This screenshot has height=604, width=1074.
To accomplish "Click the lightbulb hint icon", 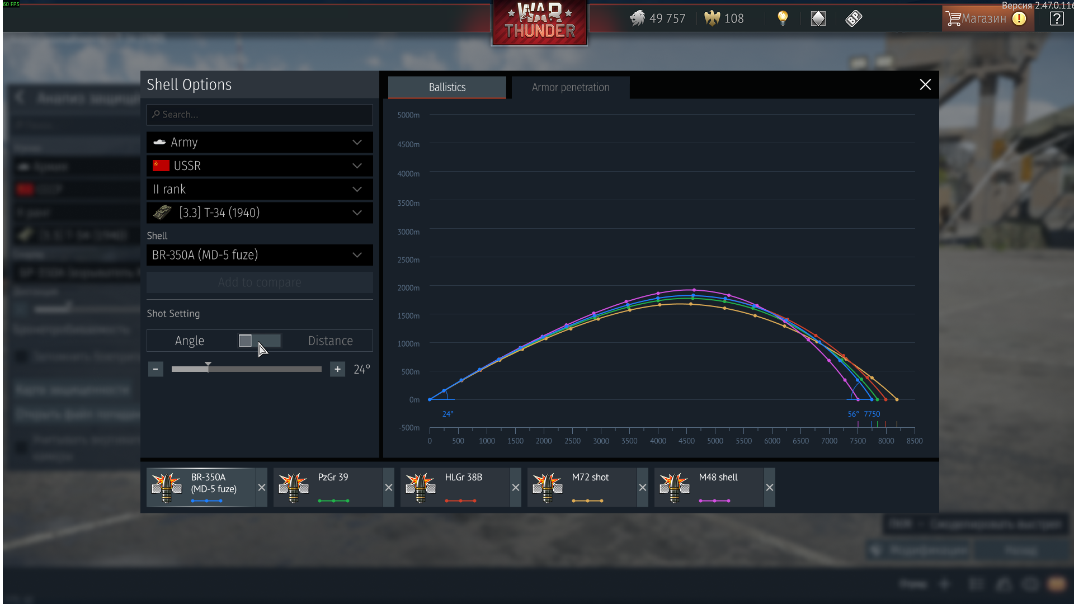I will 783,18.
